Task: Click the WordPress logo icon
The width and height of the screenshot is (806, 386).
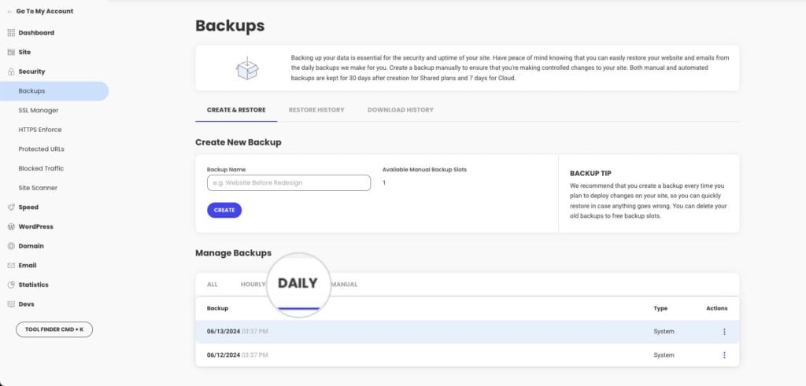Action: 11,227
